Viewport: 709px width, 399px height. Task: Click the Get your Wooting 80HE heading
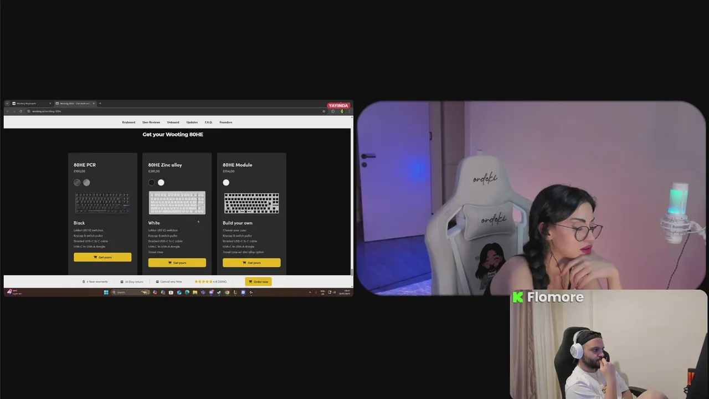pyautogui.click(x=173, y=135)
